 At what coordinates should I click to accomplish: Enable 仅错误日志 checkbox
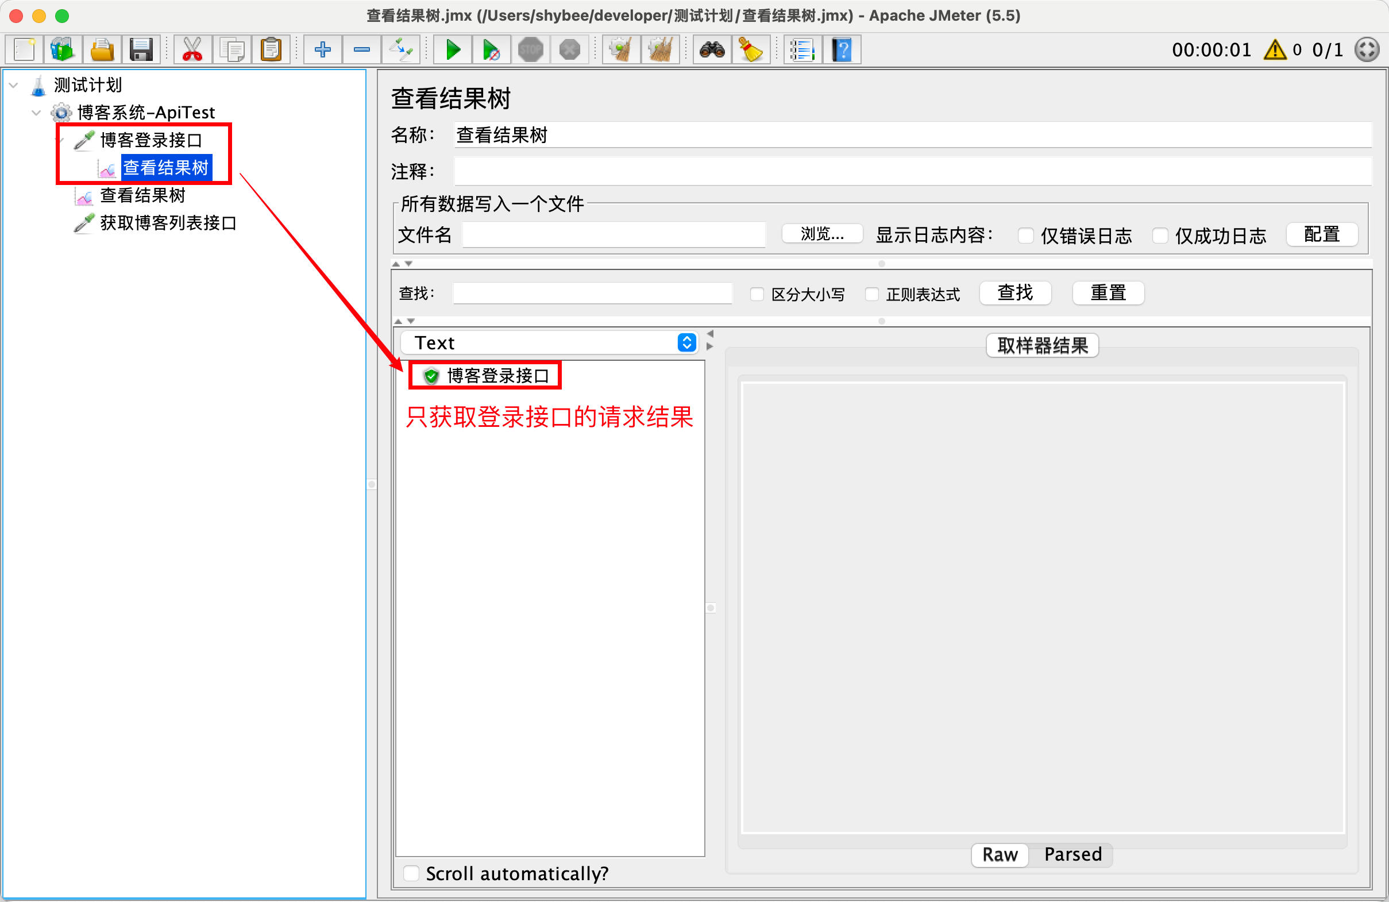tap(1025, 236)
